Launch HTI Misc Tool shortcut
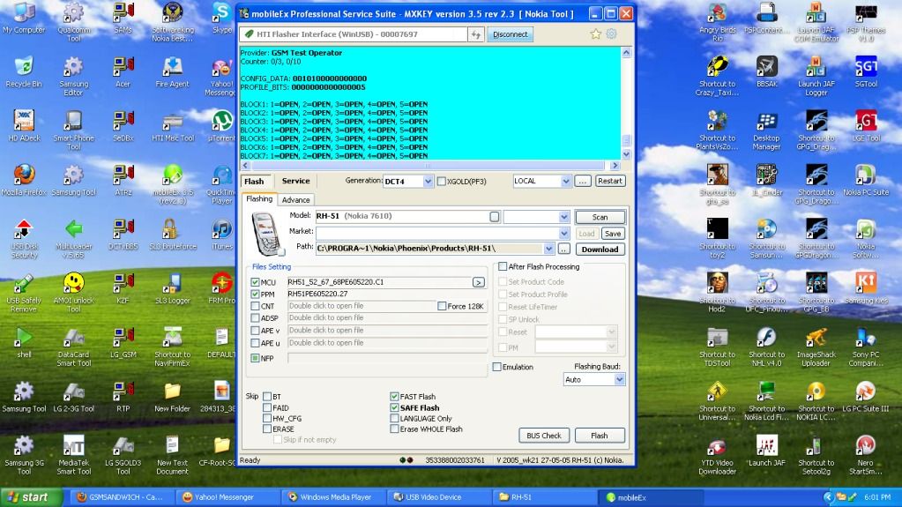902x507 pixels. [173, 126]
